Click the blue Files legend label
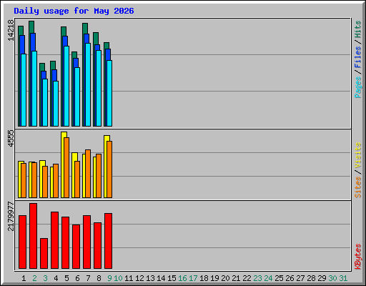366x286 pixels. 357,57
